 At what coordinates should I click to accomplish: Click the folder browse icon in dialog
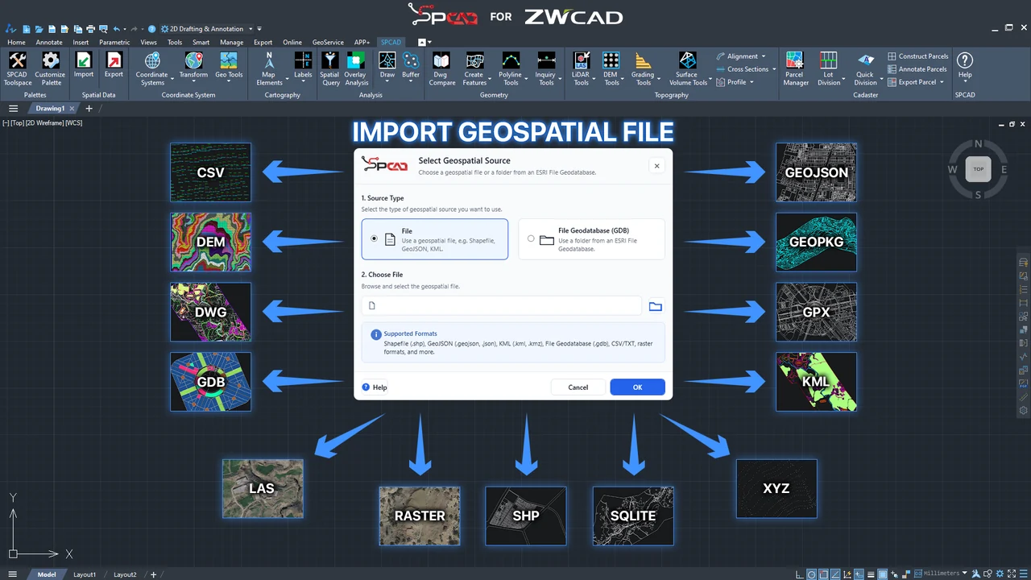655,306
